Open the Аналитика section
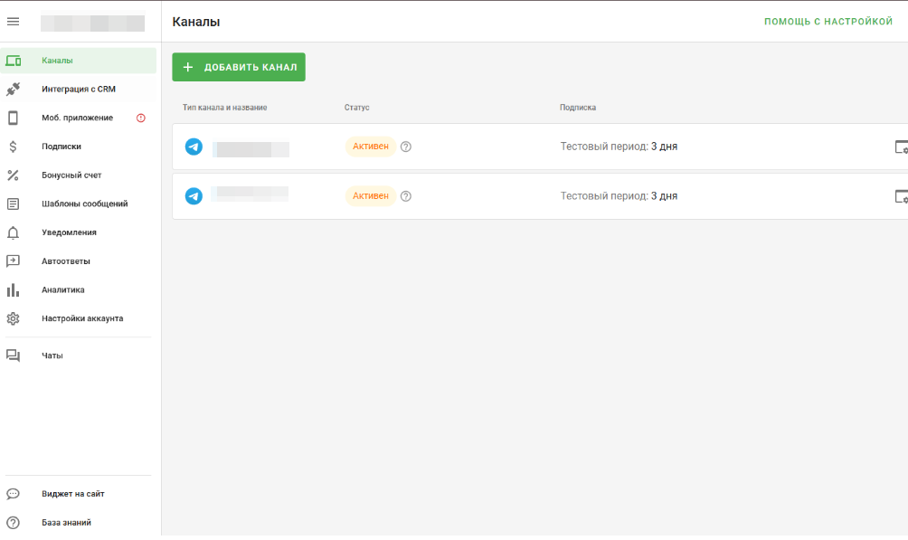Viewport: 908px width, 540px height. tap(78, 289)
